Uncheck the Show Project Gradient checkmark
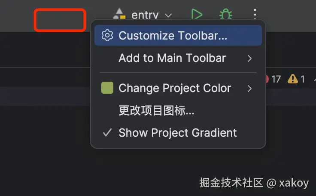The image size is (316, 196). [x=107, y=133]
